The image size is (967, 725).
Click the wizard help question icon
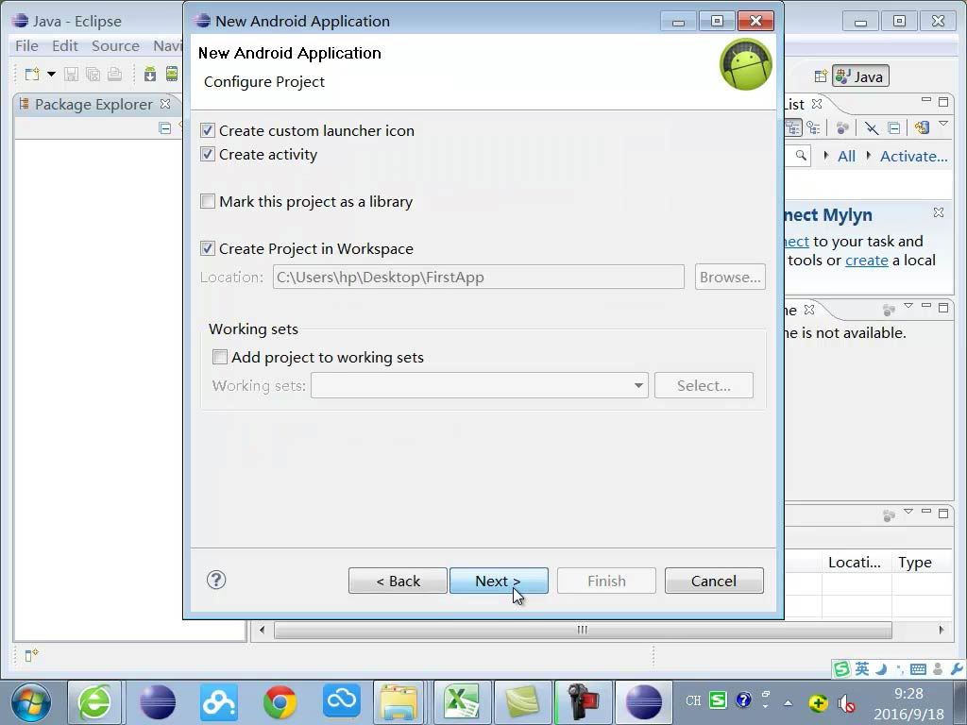[x=216, y=580]
